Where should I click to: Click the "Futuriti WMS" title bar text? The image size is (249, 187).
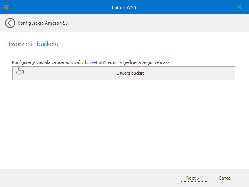coord(124,7)
